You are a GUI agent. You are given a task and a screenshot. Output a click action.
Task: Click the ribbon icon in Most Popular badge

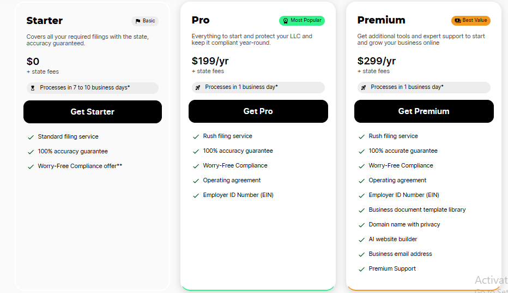[286, 21]
